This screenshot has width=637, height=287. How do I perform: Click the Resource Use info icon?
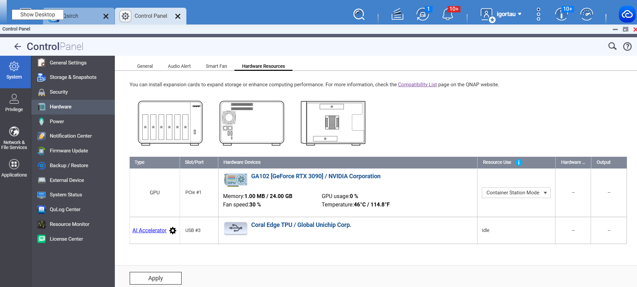pos(518,162)
